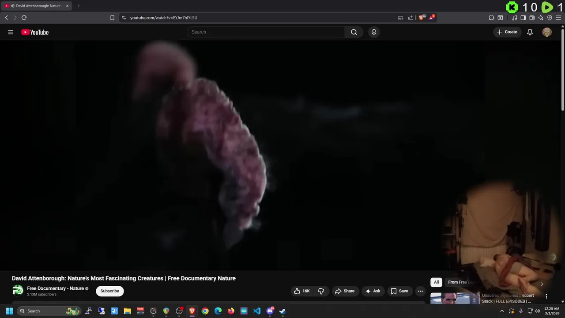Viewport: 565px width, 318px height.
Task: Open the account avatar menu
Action: [x=547, y=32]
